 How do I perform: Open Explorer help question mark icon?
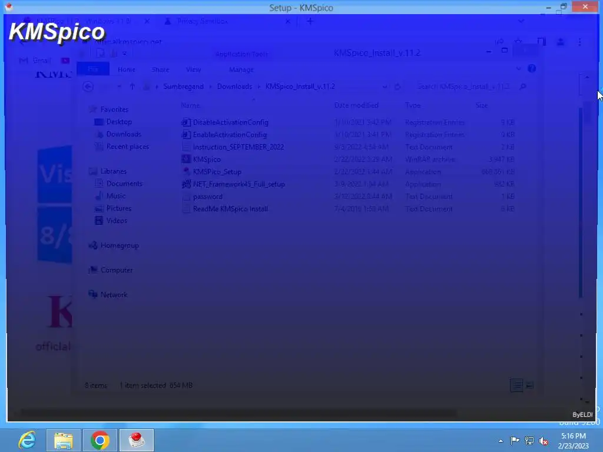(532, 68)
